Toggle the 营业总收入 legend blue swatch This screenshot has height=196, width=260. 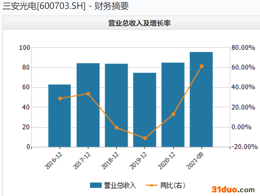(96, 185)
